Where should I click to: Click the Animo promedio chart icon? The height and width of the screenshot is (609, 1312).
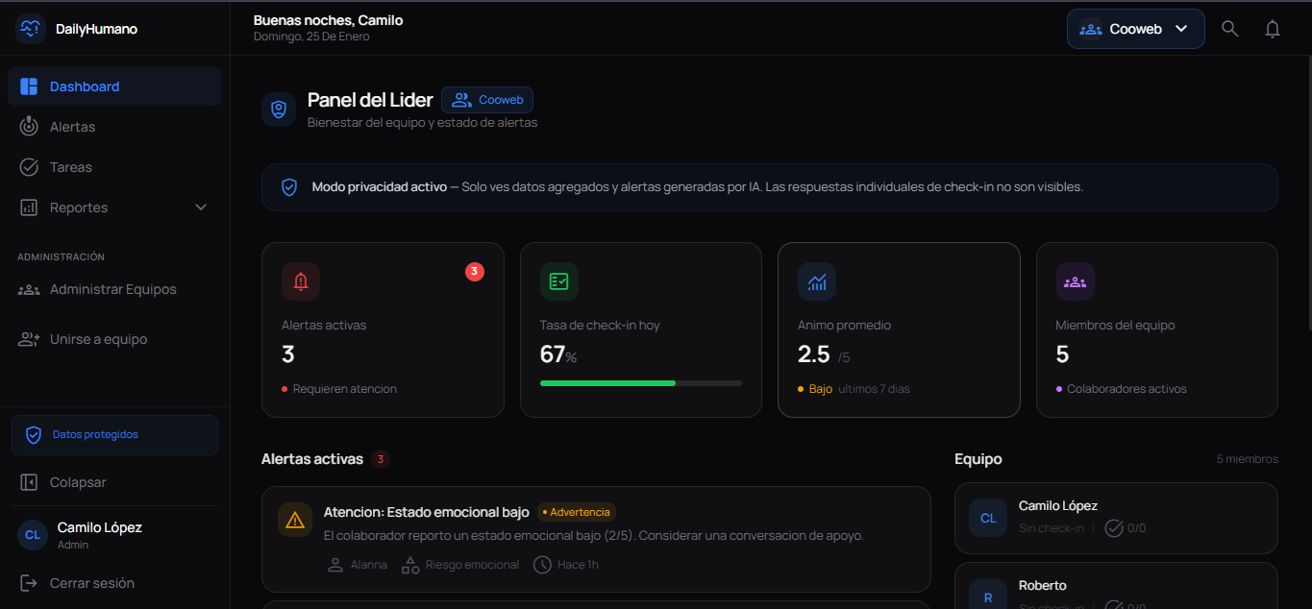coord(817,280)
